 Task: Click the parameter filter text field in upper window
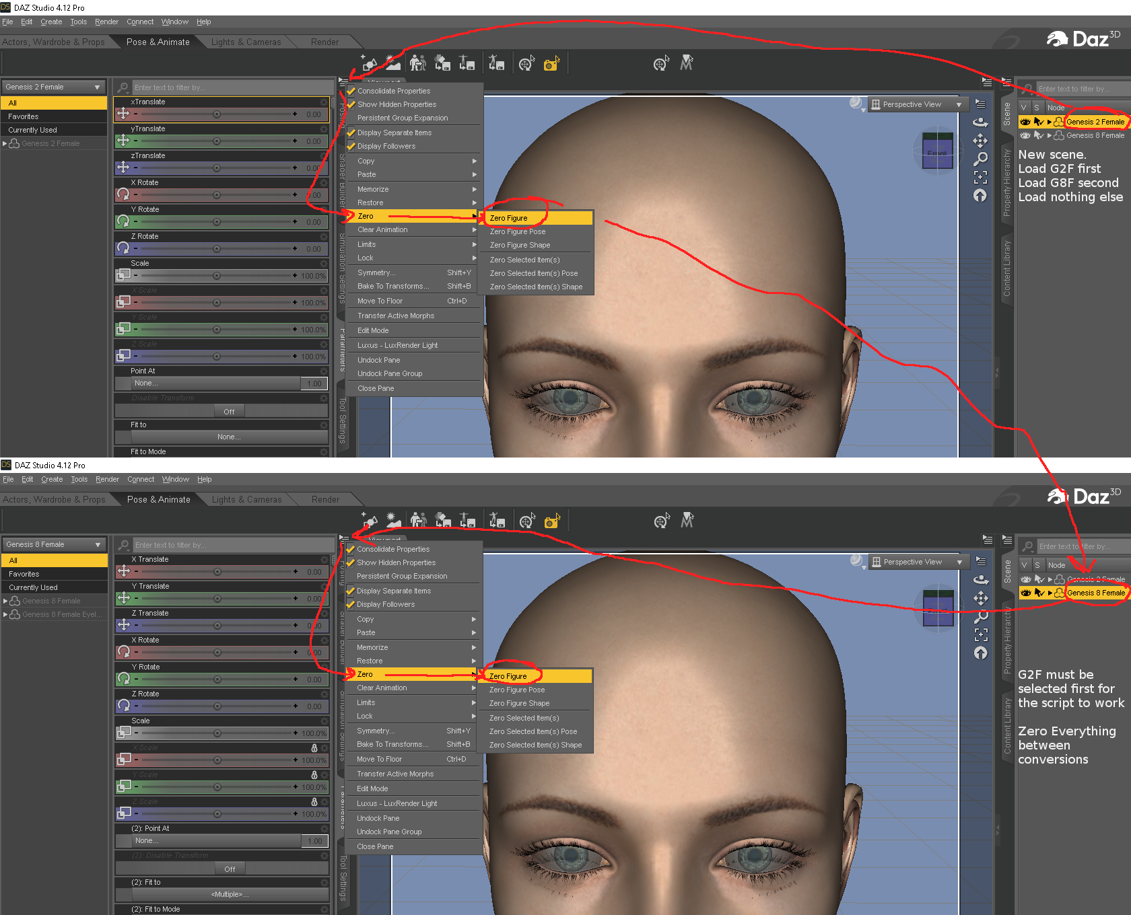click(232, 87)
